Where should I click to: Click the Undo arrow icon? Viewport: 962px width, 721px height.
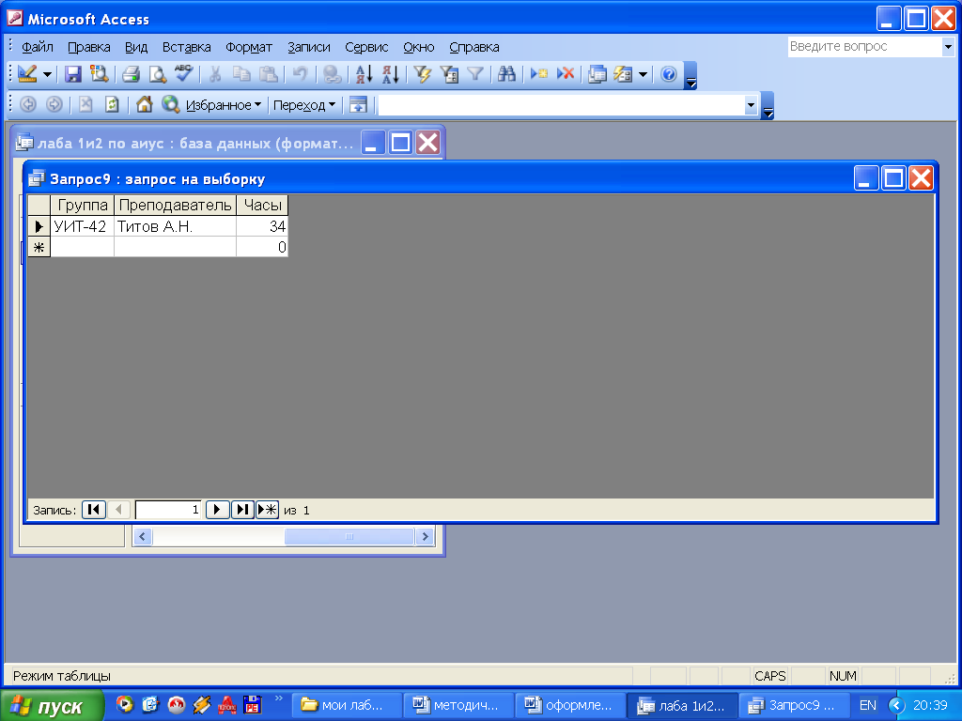pyautogui.click(x=300, y=74)
